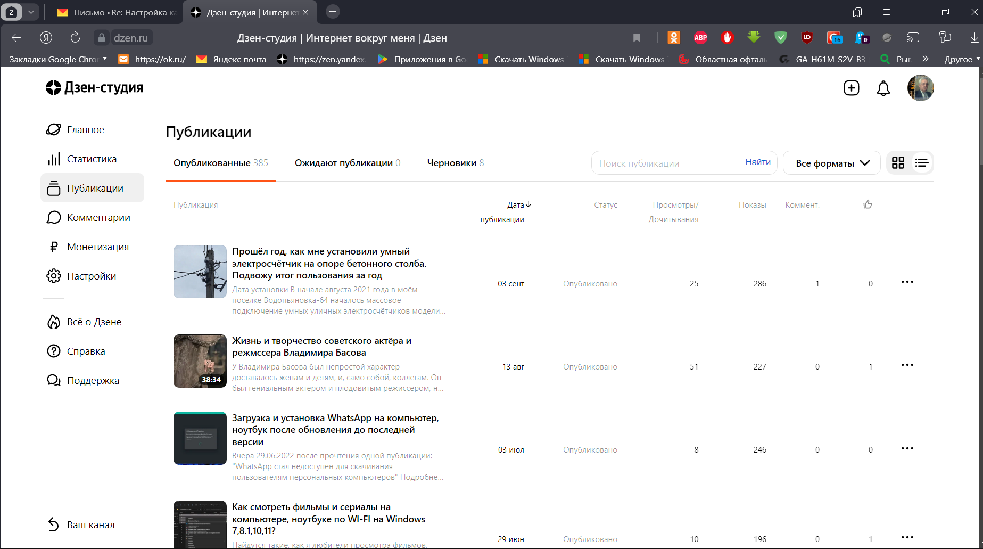Create new publication with the plus icon

[x=851, y=88]
